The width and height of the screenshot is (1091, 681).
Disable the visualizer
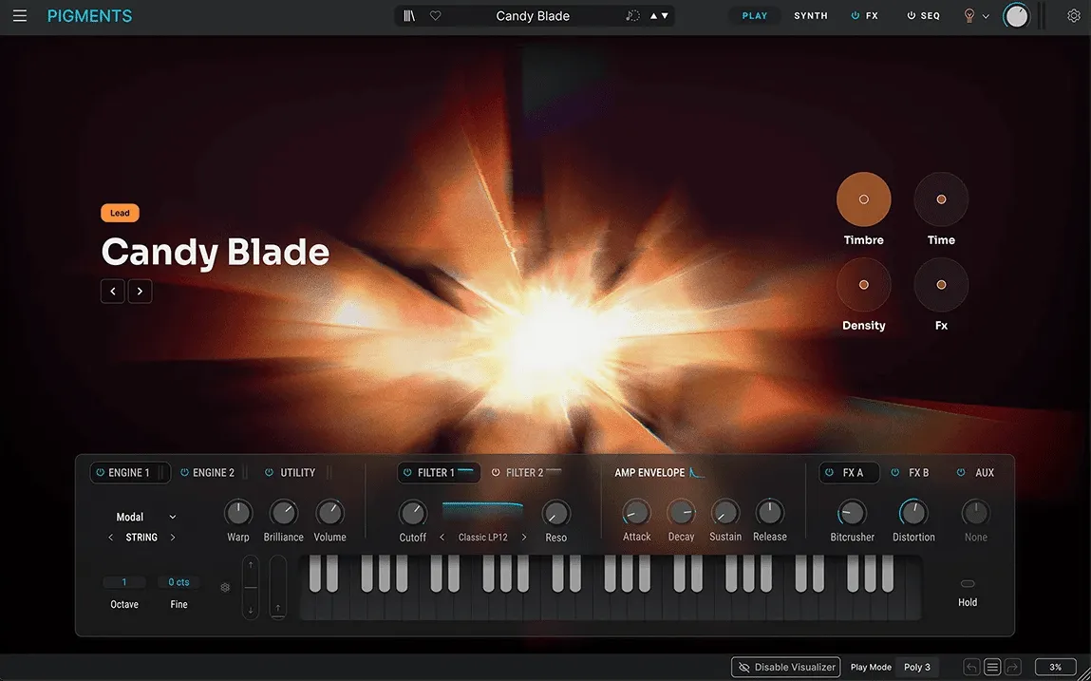pyautogui.click(x=785, y=667)
